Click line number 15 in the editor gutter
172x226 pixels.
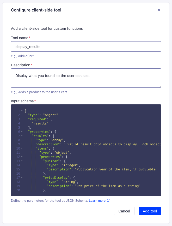coord(18,169)
